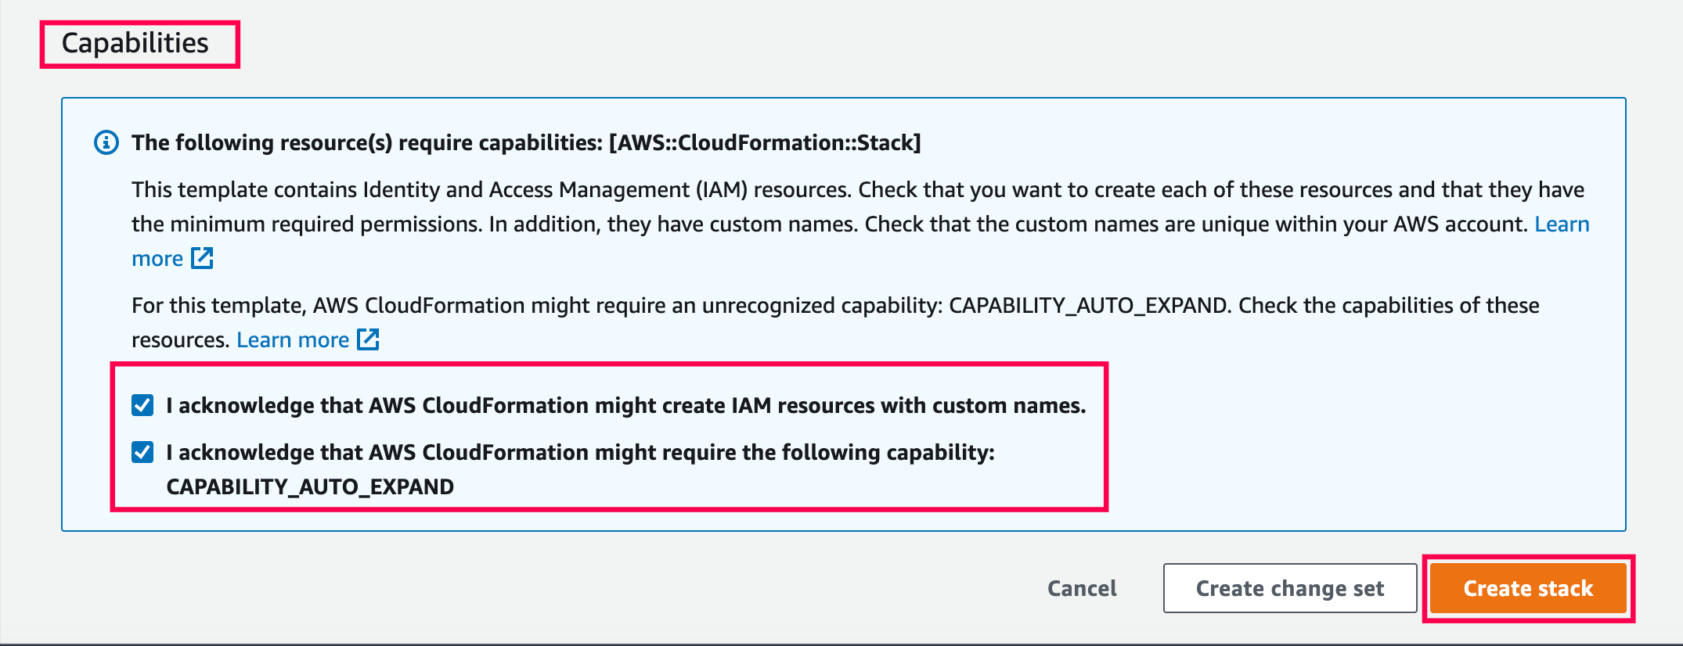Viewport: 1683px width, 646px height.
Task: Click the [AWS::CloudFormation::Stack] resource text
Action: coord(765,142)
